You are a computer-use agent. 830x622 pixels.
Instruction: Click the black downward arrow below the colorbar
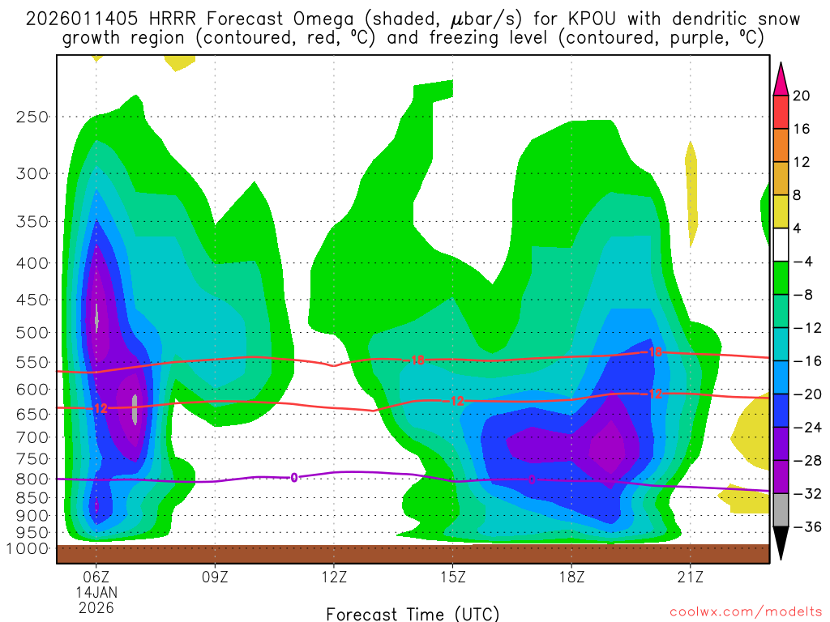point(781,543)
